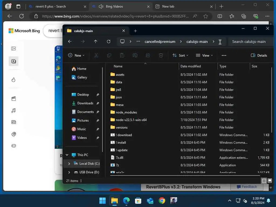Image resolution: width=276 pixels, height=207 pixels.
Task: Click the Delete trash icon in File Explorer
Action: (161, 56)
